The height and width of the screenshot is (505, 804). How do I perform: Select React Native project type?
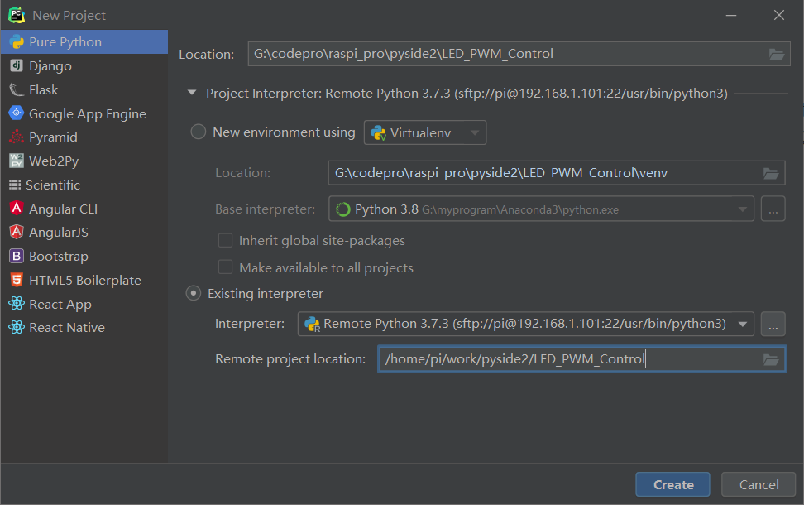pos(84,328)
